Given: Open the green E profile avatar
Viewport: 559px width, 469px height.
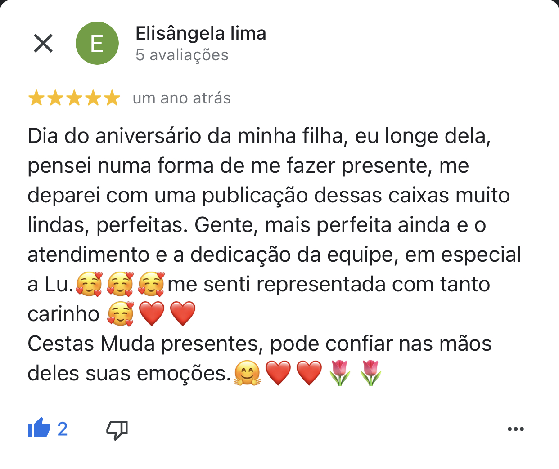Looking at the screenshot, I should coord(97,43).
